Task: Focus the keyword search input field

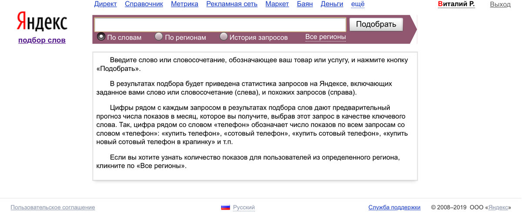Action: pyautogui.click(x=220, y=24)
